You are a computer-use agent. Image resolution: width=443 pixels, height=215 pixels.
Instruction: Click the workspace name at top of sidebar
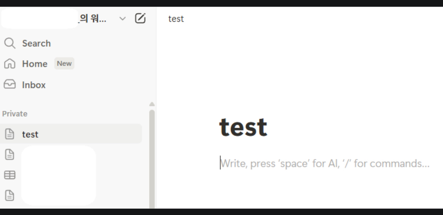pos(92,19)
